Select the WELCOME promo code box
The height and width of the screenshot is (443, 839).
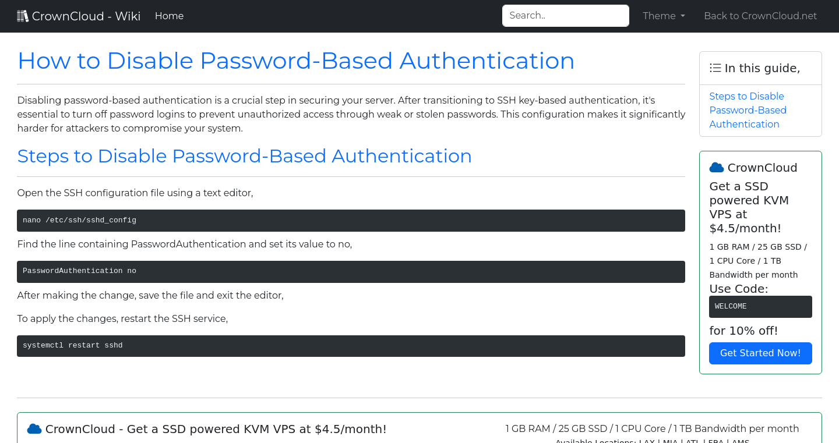pyautogui.click(x=760, y=306)
